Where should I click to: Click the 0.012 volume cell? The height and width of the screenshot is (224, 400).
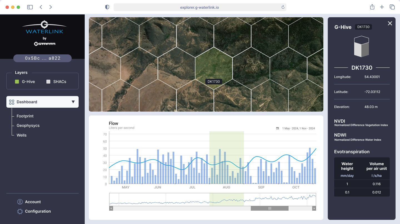(x=377, y=192)
